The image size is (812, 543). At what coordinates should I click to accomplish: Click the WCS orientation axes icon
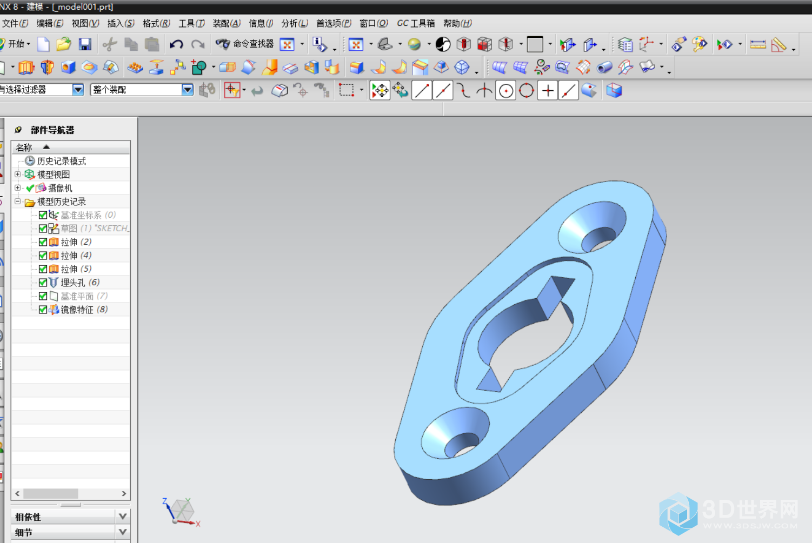point(646,44)
